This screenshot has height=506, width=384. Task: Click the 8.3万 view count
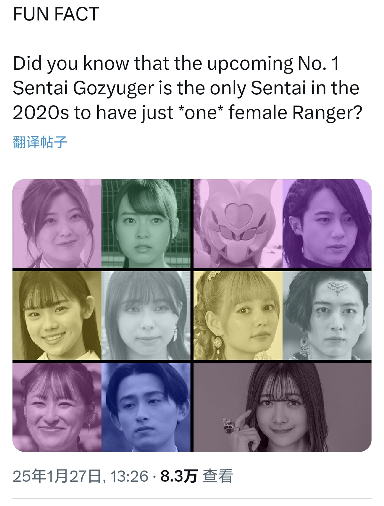pos(179,476)
